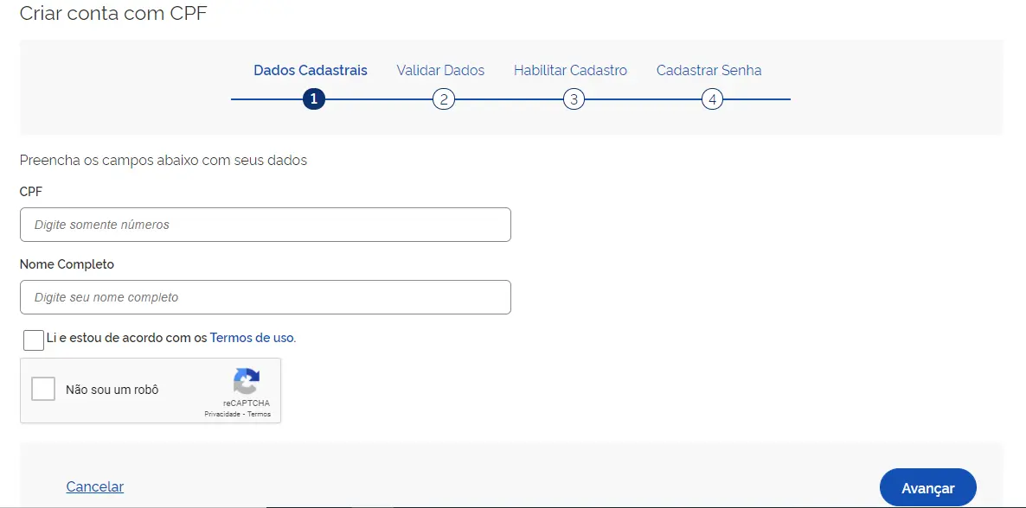
Task: Click step 2 circle in progress bar
Action: coord(444,99)
